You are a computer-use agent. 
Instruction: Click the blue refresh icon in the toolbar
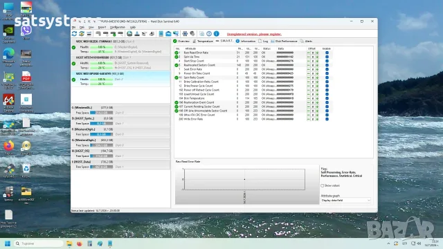[x=74, y=34]
